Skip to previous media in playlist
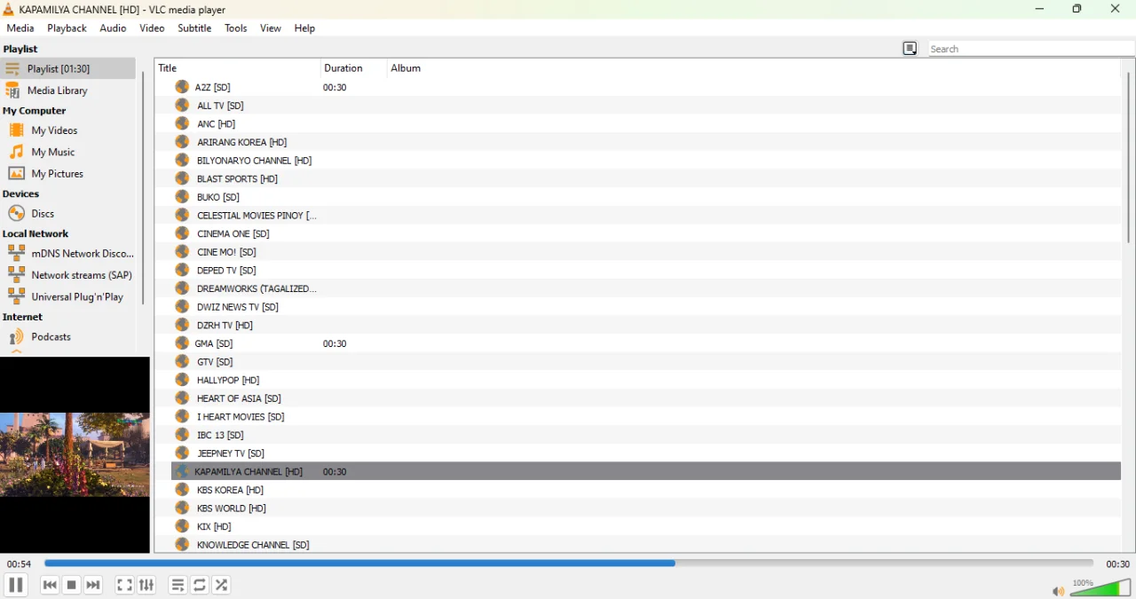The image size is (1136, 599). [x=50, y=585]
